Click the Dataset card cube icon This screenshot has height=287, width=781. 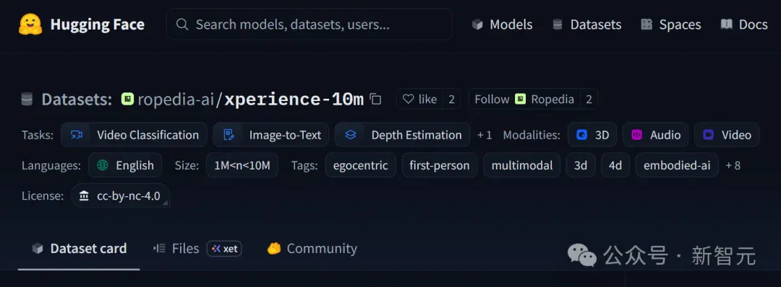[x=38, y=249]
